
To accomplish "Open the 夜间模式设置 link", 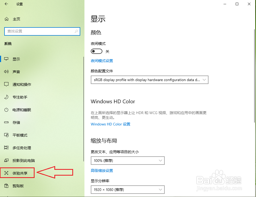I will [102, 61].
